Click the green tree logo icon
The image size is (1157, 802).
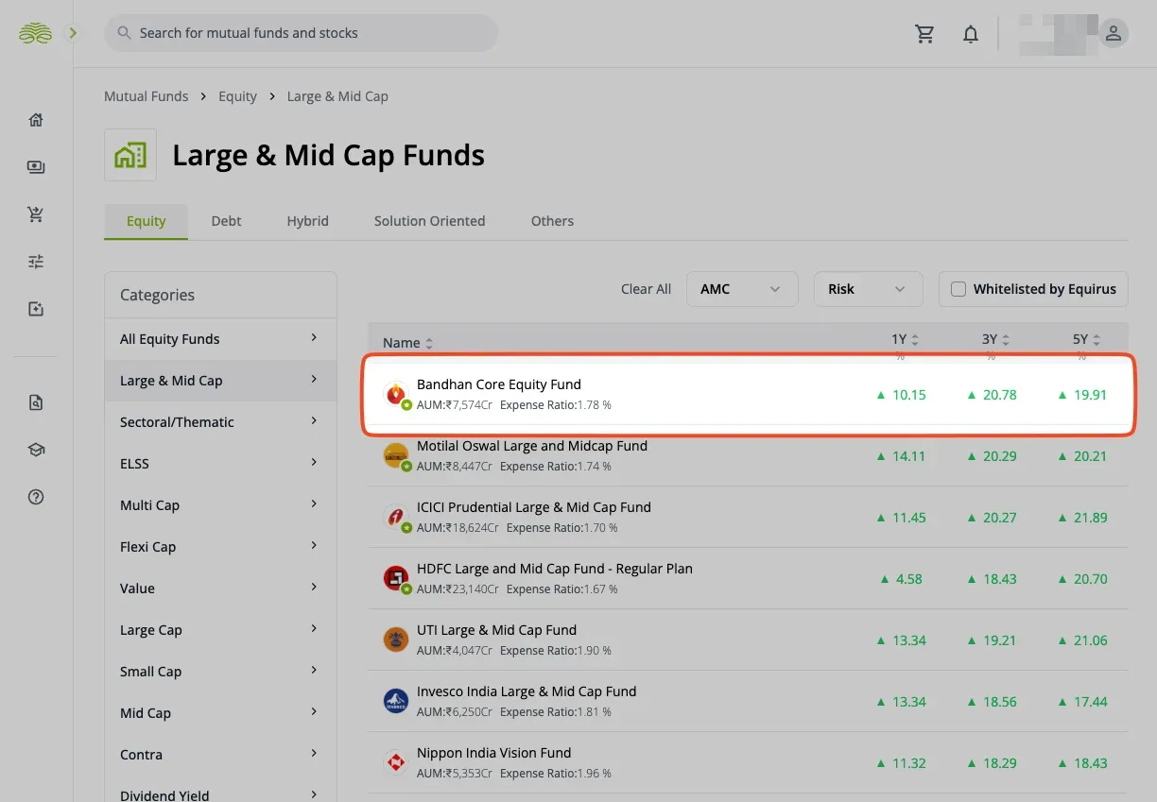[x=35, y=33]
